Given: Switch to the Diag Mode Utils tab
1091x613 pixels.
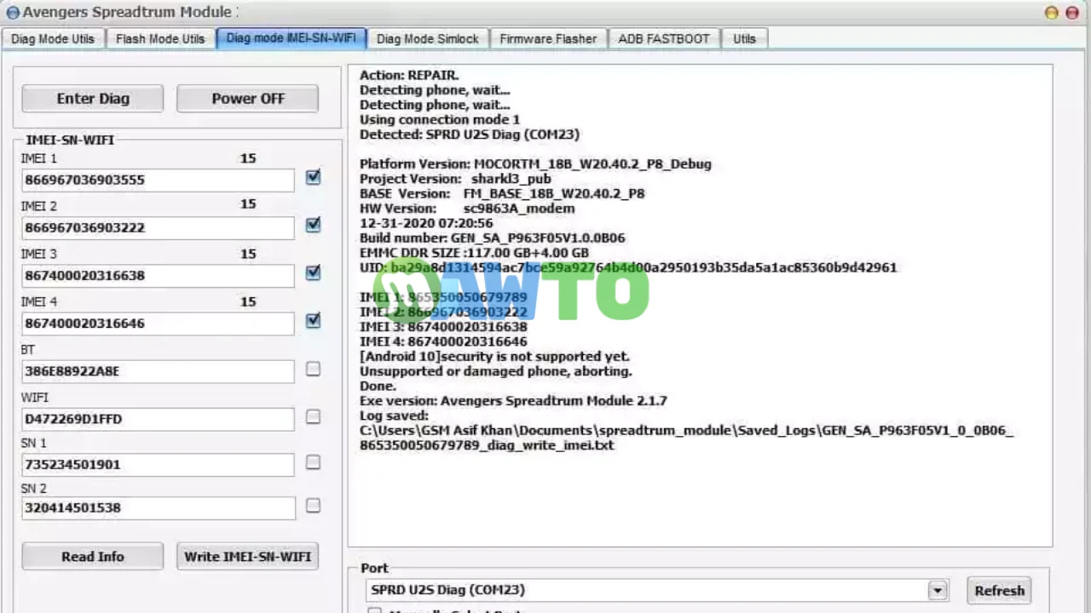Looking at the screenshot, I should coord(53,38).
